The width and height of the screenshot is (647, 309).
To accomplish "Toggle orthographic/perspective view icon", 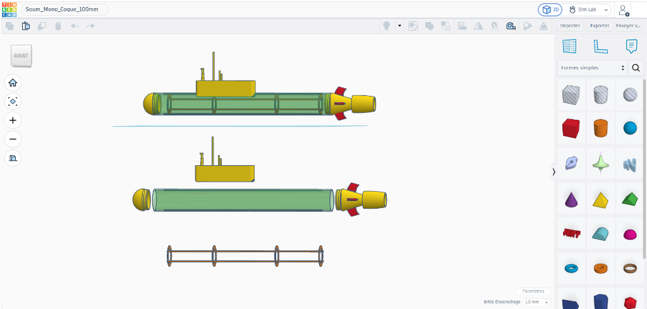I will click(13, 158).
